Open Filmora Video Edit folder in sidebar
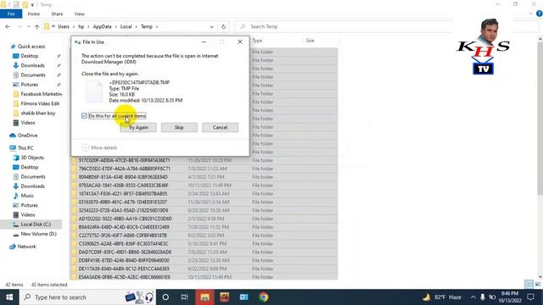Viewport: 543px width, 305px height. coord(40,103)
